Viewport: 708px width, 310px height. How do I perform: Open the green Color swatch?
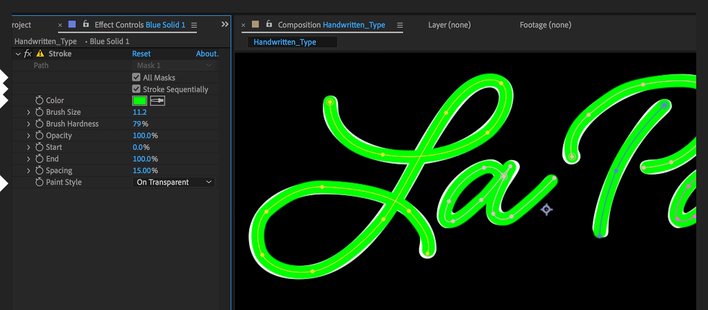pos(140,100)
